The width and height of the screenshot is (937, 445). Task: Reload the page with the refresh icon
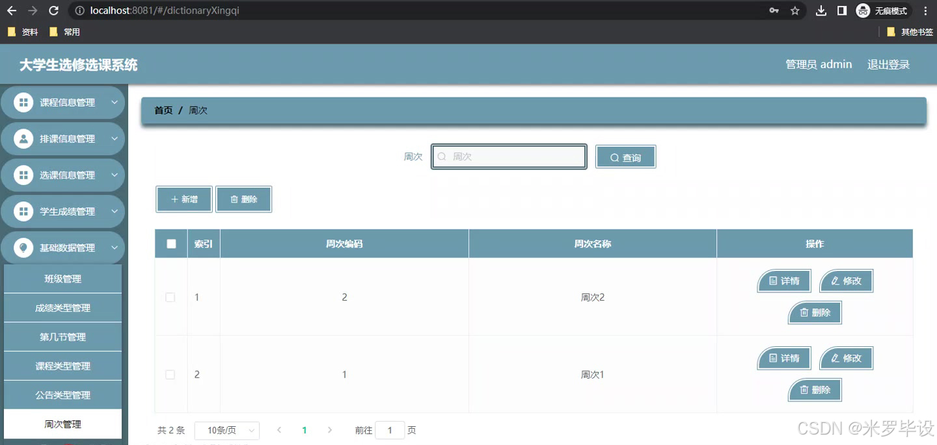click(53, 10)
